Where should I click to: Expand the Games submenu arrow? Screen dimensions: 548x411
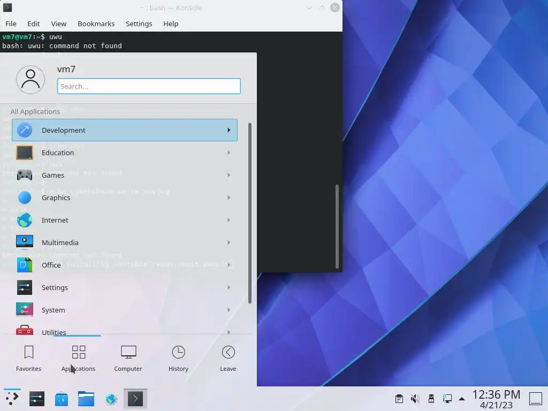[x=229, y=175]
